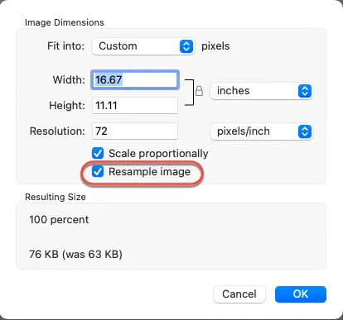Uncheck Scale proportionally checkbox
This screenshot has width=343, height=320.
[x=98, y=153]
